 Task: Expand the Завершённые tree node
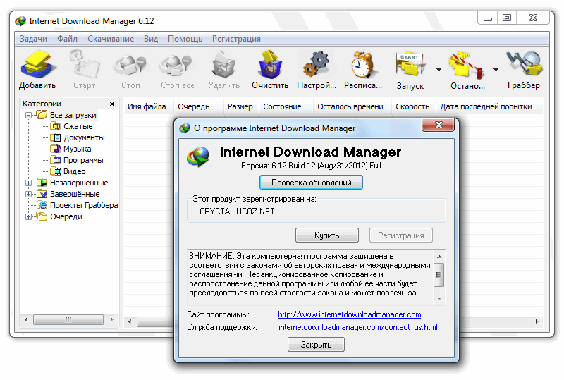click(x=28, y=194)
